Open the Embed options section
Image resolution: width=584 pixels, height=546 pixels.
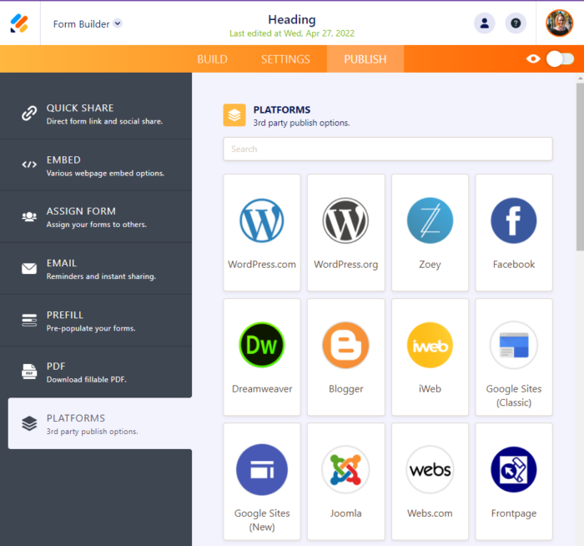(96, 165)
